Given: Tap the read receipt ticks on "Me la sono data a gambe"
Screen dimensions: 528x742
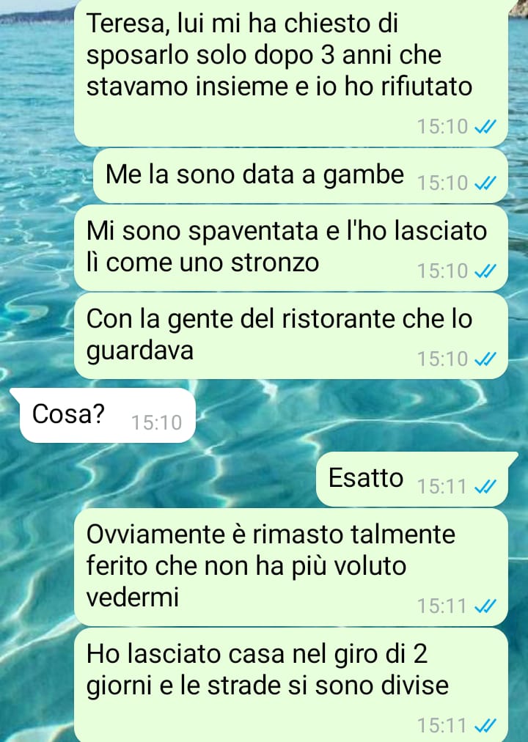Looking at the screenshot, I should (x=485, y=183).
